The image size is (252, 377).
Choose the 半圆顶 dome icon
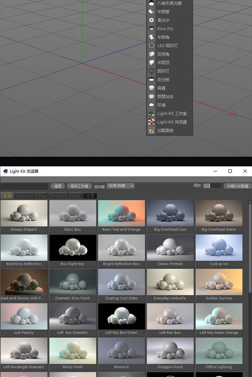[151, 63]
